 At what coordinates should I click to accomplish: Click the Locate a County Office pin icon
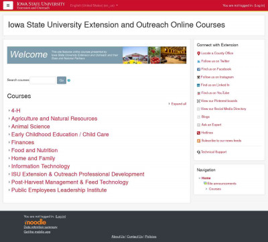pyautogui.click(x=198, y=54)
